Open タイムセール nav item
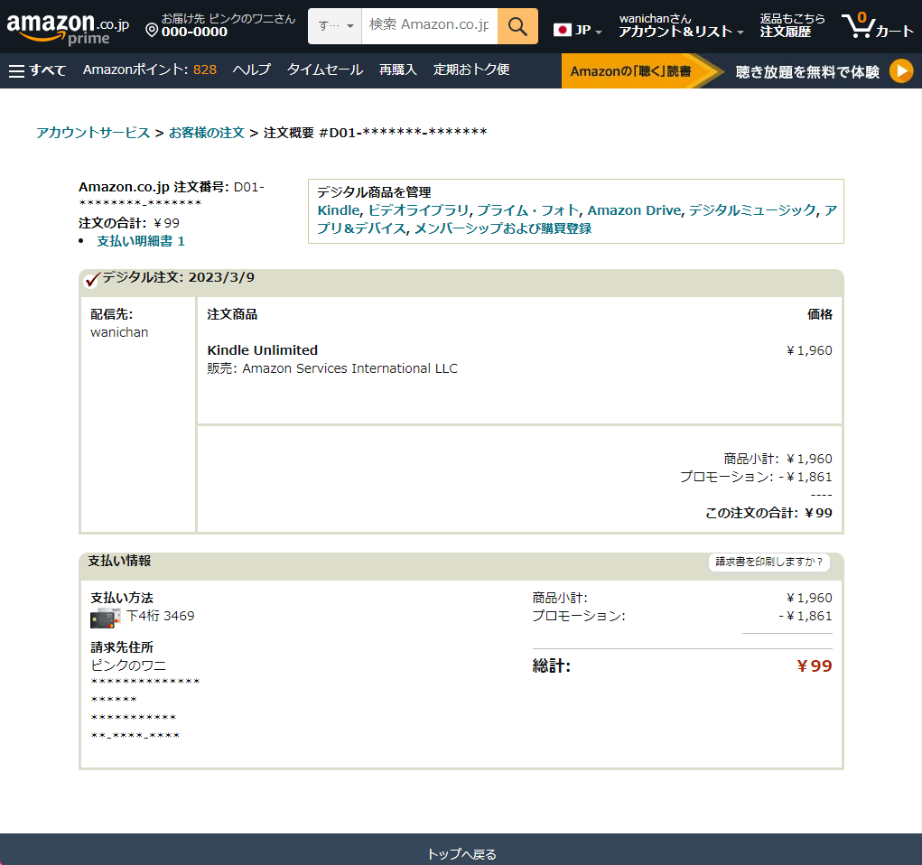922x865 pixels. [324, 70]
